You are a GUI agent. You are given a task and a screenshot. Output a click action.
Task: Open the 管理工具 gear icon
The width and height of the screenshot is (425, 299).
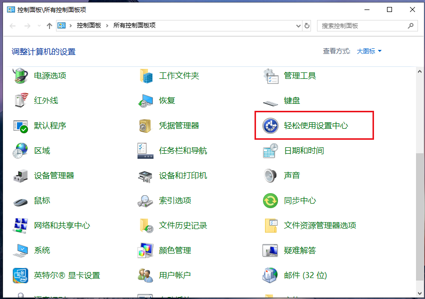pyautogui.click(x=271, y=76)
